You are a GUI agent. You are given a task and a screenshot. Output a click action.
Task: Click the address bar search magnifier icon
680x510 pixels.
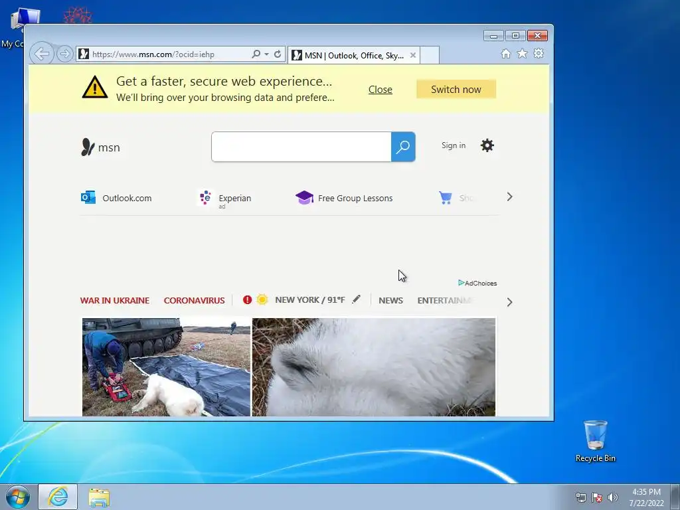click(256, 54)
